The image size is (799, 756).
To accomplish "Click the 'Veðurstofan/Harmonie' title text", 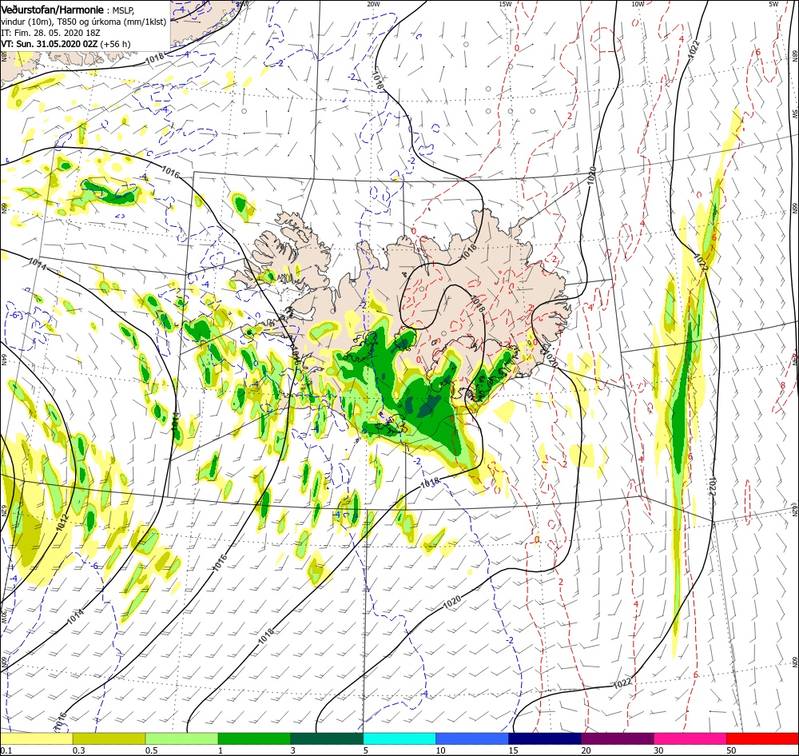I will 53,10.
